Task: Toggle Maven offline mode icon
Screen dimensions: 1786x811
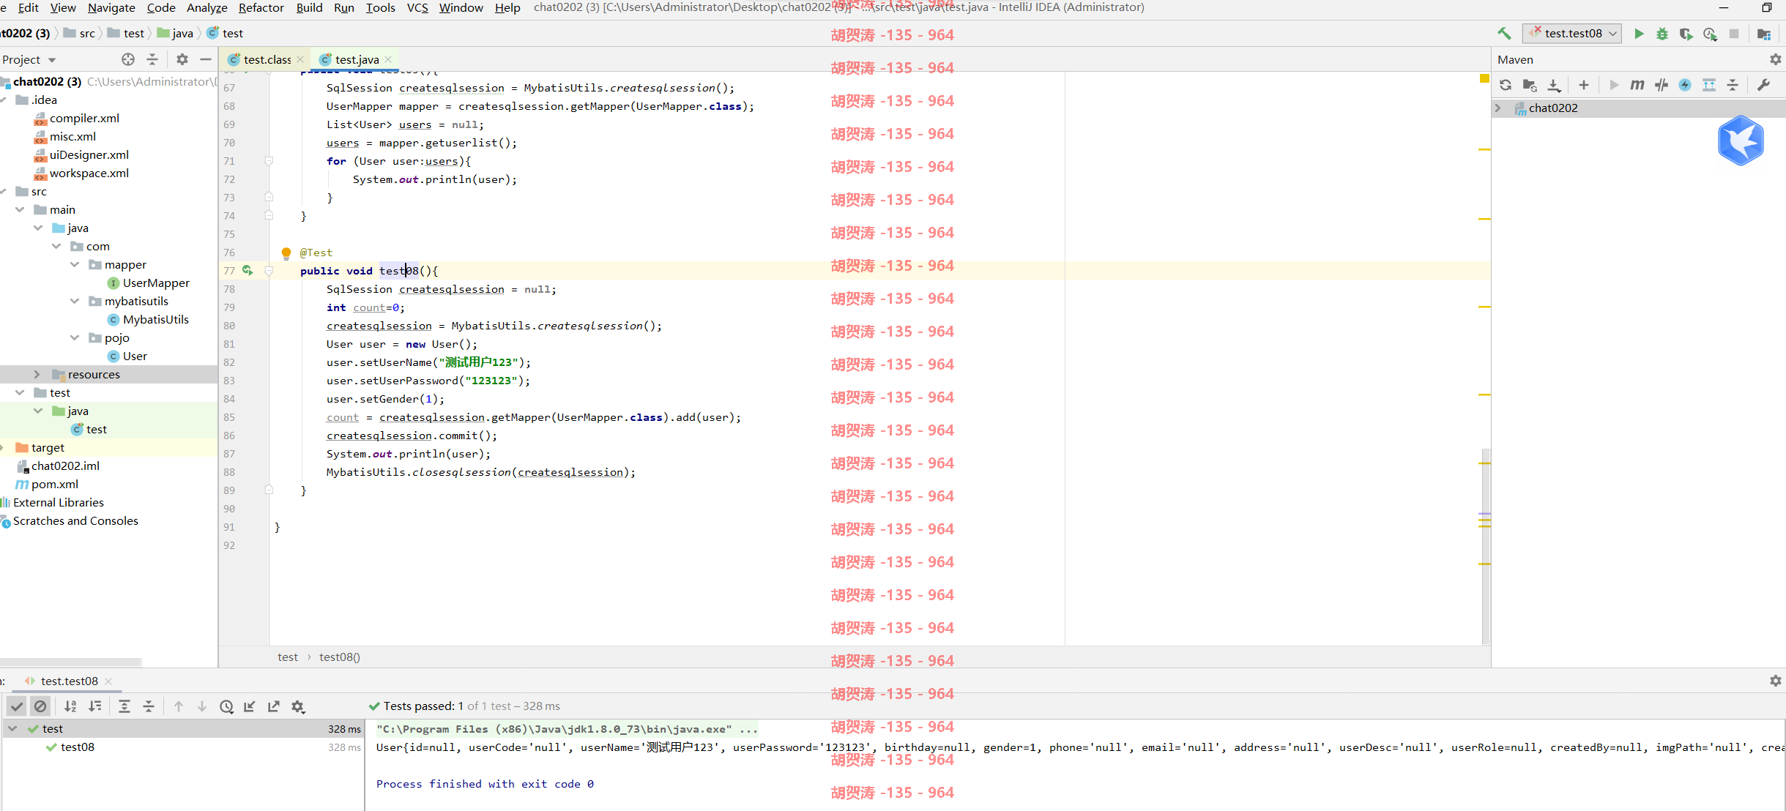Action: tap(1662, 85)
